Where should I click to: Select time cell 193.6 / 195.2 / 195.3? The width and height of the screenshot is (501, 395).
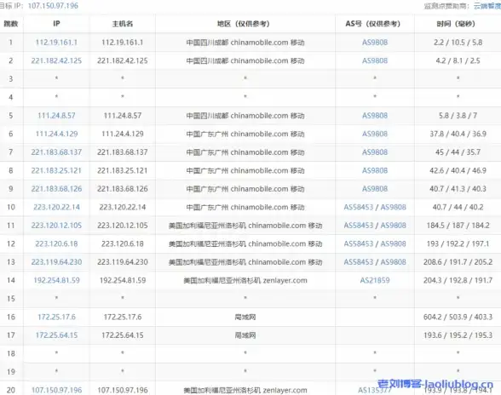click(x=458, y=335)
